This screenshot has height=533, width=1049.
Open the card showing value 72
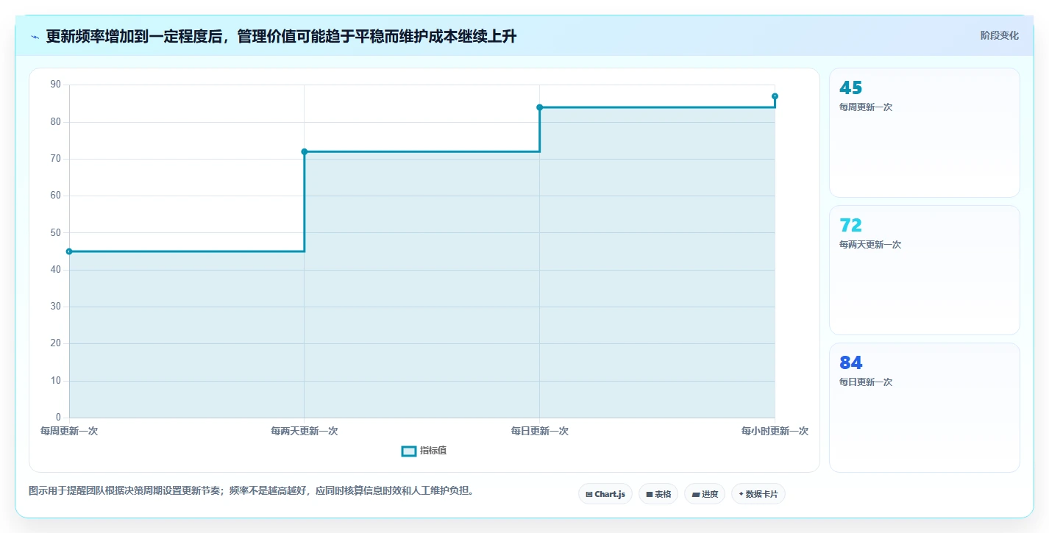[x=925, y=270]
